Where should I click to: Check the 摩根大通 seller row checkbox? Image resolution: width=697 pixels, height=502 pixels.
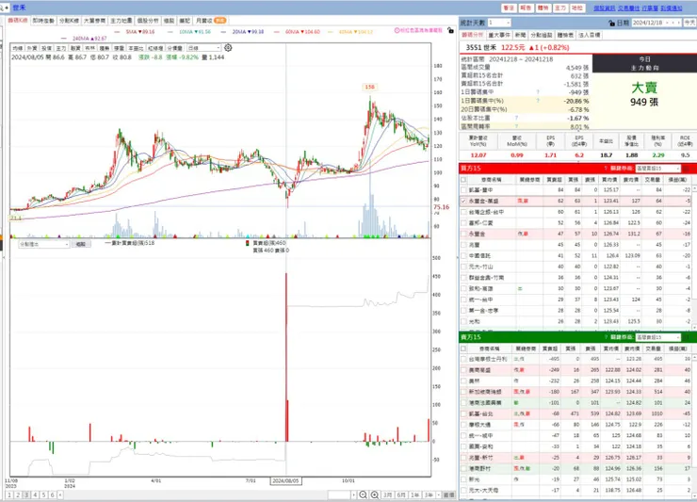click(x=463, y=425)
